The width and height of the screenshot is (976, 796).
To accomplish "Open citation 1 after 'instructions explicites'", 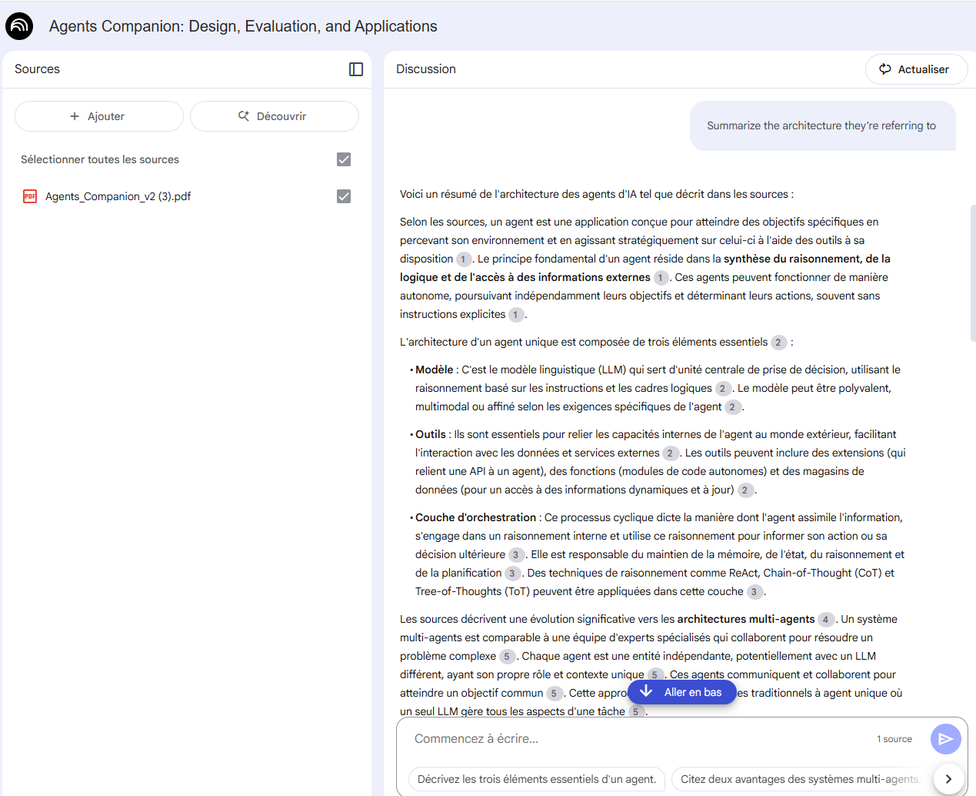I will [x=516, y=315].
